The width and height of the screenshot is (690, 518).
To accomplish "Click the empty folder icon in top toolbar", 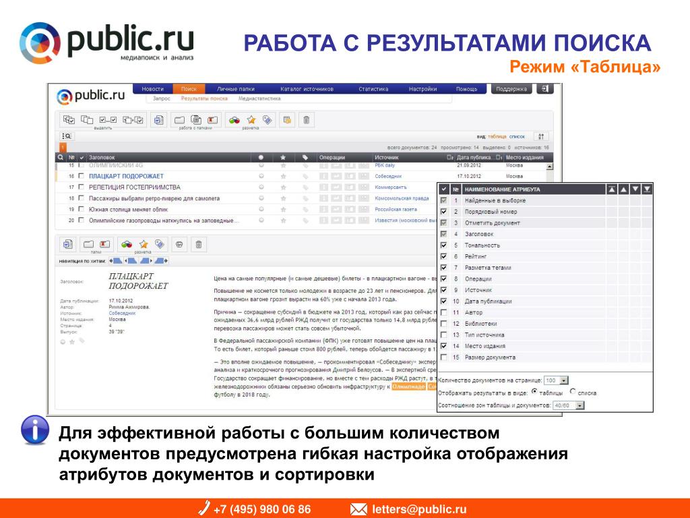I will (179, 120).
